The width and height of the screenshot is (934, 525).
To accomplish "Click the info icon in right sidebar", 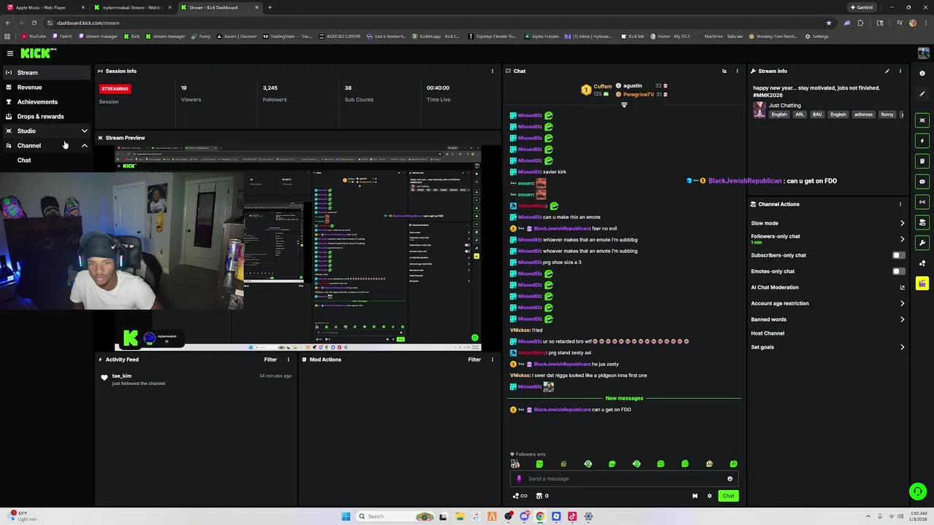I will click(922, 73).
